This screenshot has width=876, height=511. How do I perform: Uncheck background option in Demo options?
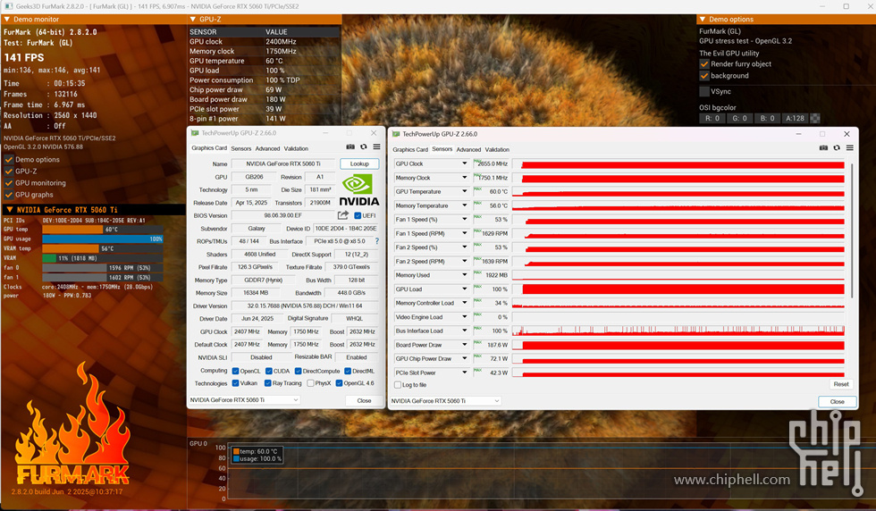click(704, 75)
